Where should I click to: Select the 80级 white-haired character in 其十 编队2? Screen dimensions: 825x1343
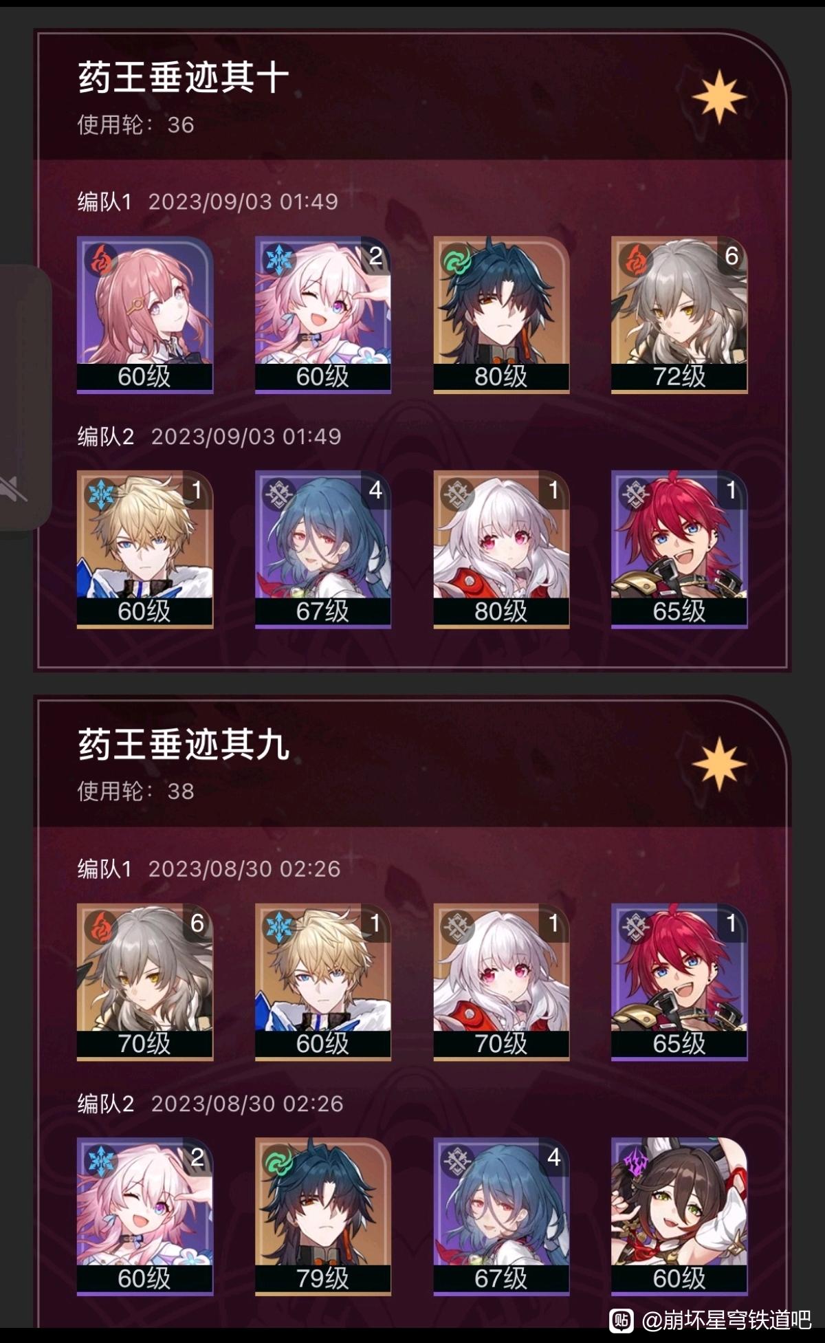(501, 549)
